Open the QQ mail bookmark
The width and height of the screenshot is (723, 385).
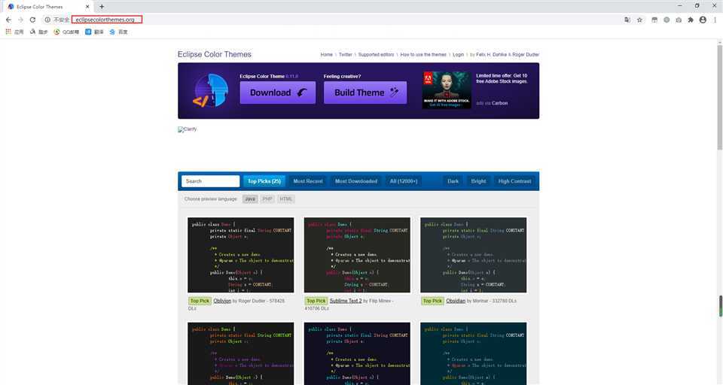66,32
